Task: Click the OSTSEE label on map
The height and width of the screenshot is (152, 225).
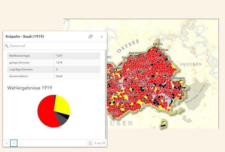Action: click(128, 46)
